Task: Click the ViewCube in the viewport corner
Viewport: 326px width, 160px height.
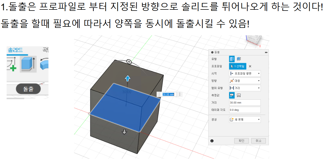Action: point(254,40)
